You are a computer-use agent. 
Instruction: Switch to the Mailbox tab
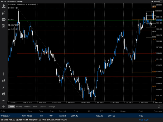point(27,107)
